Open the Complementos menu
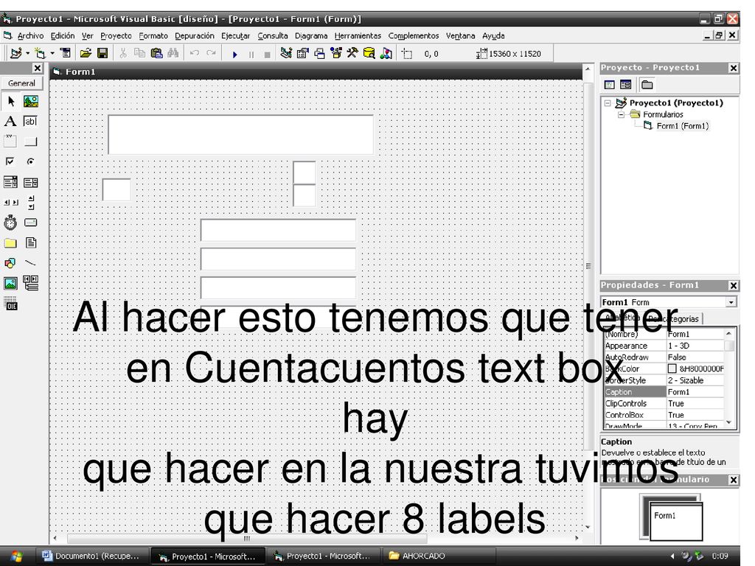This screenshot has height=566, width=755. 414,35
